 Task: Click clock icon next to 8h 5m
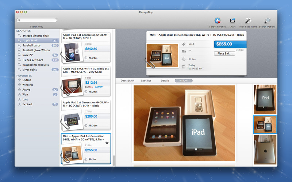[x=86, y=159]
